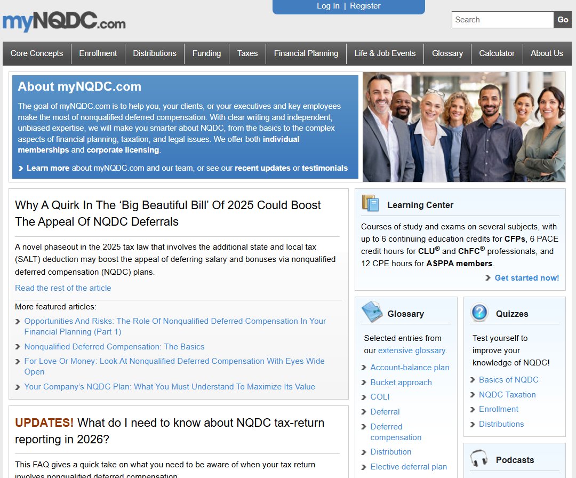The width and height of the screenshot is (576, 478).
Task: Open Financial Planning in the nav bar
Action: point(306,53)
